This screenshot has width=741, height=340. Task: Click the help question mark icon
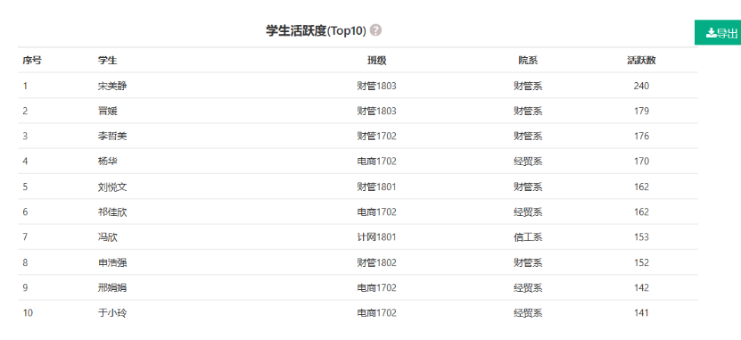point(375,30)
